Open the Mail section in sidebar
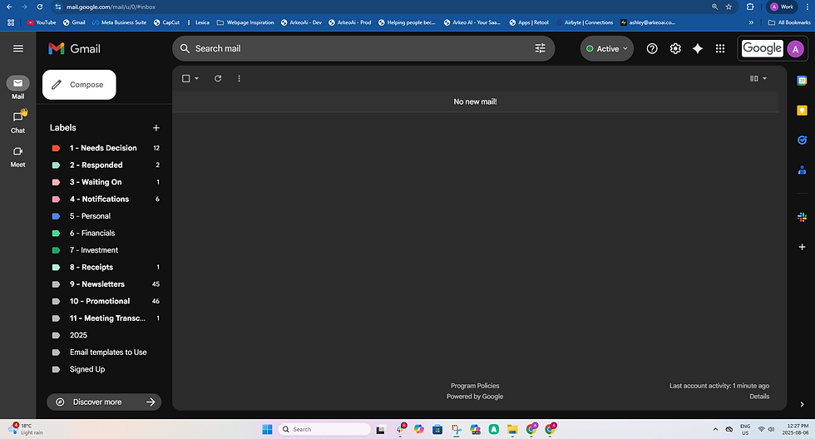Viewport: 815px width, 439px height. click(x=17, y=88)
